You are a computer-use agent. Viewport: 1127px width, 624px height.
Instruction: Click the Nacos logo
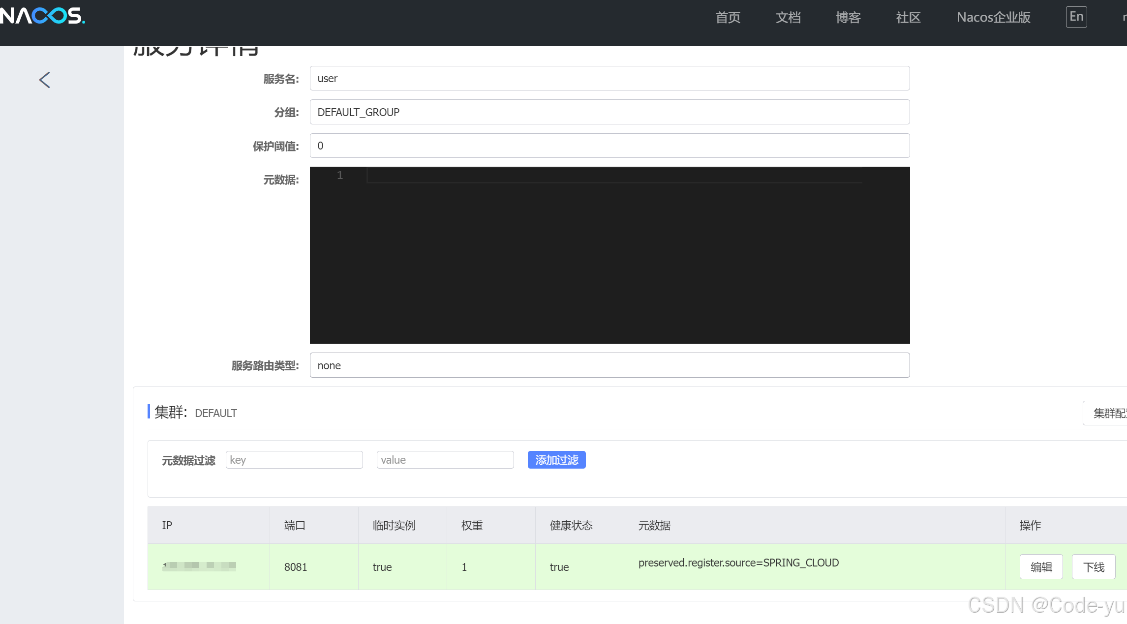(x=42, y=16)
